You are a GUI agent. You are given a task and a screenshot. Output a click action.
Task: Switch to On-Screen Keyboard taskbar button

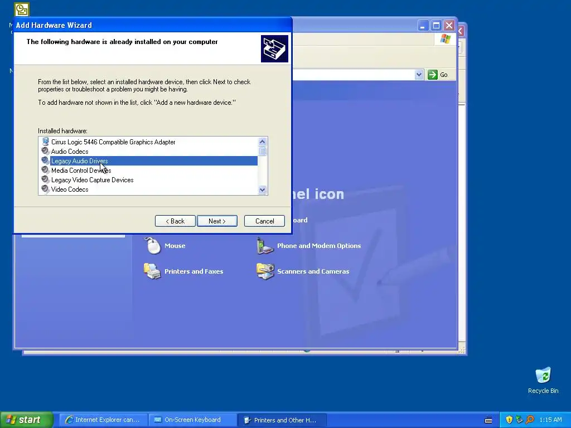pos(193,420)
